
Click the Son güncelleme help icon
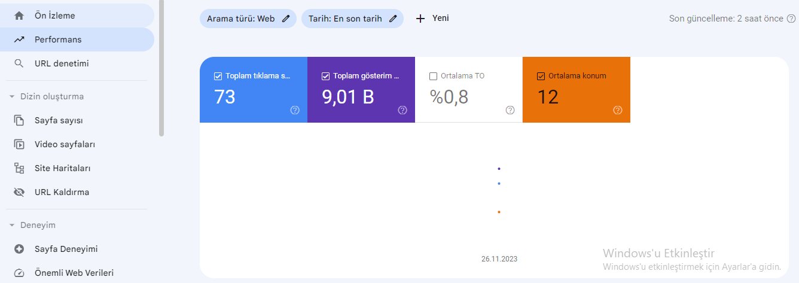pyautogui.click(x=791, y=19)
